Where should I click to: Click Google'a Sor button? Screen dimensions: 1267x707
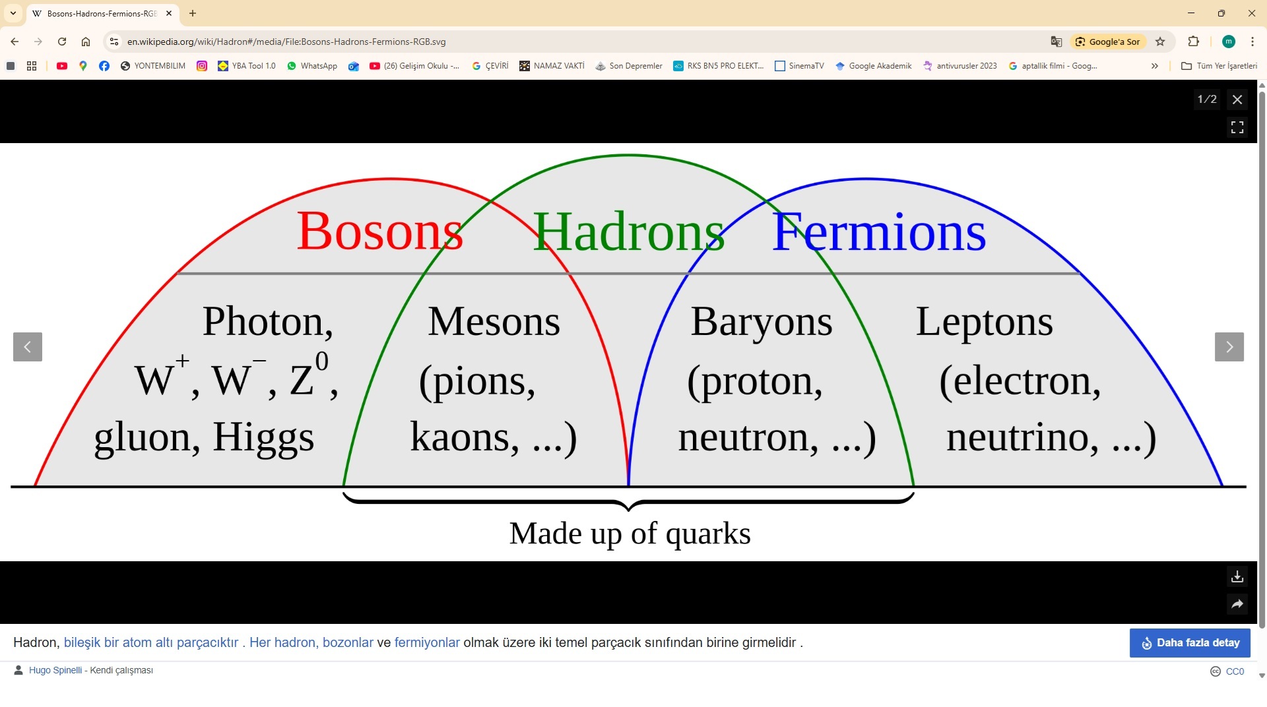tap(1107, 42)
